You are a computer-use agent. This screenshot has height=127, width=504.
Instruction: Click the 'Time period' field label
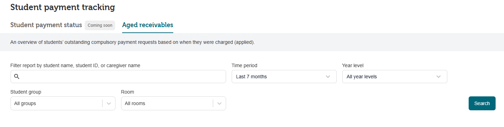pyautogui.click(x=244, y=65)
